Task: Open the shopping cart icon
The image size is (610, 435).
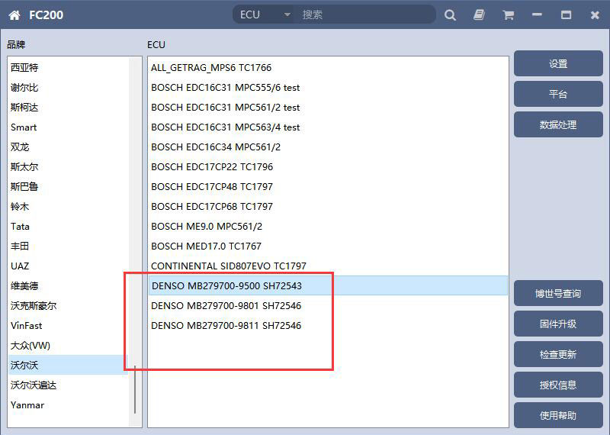Action: coord(508,15)
